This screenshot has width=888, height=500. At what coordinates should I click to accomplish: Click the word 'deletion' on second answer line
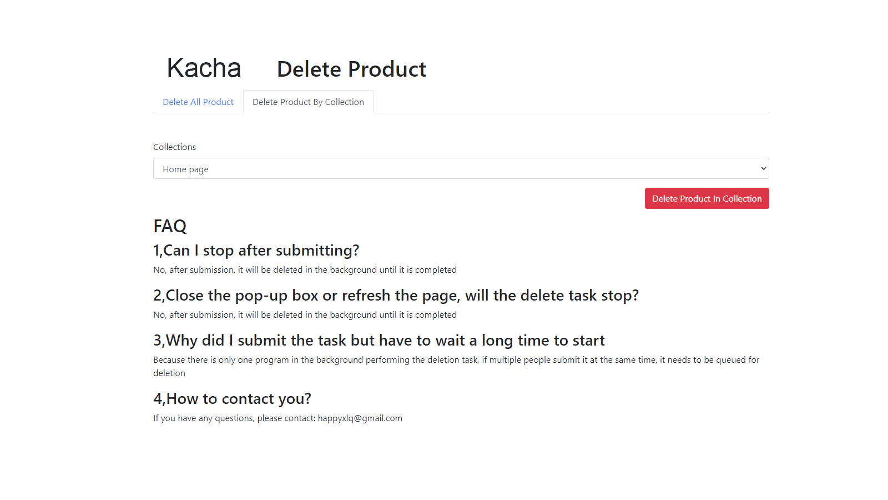click(169, 373)
